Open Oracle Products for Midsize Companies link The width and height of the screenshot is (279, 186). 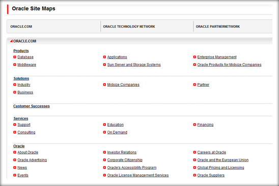[229, 65]
